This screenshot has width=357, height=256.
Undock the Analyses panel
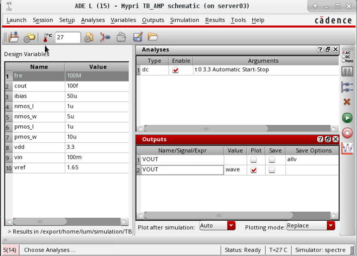click(x=328, y=49)
